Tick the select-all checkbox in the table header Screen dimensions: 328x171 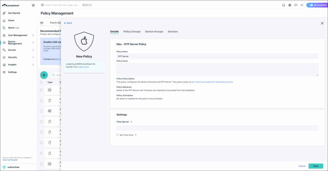(41, 82)
